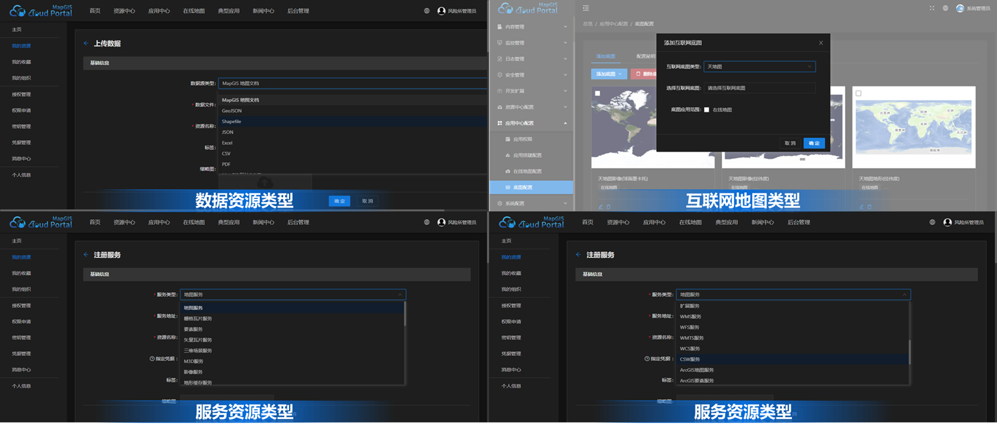This screenshot has height=443, width=997.
Task: Open 应用中心 in the 上传数据 page navigation
Action: [159, 11]
